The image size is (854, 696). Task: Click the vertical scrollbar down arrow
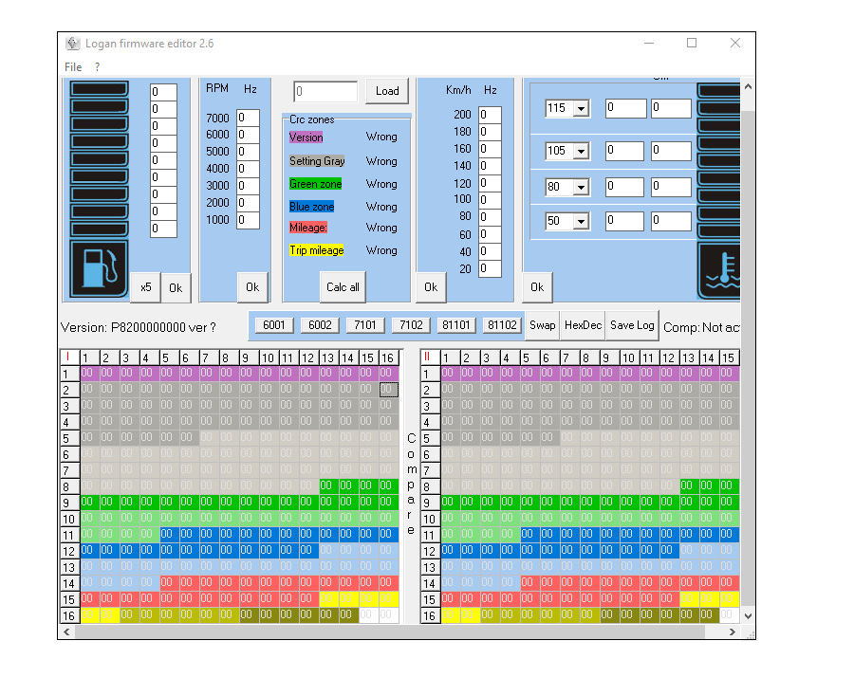point(748,616)
